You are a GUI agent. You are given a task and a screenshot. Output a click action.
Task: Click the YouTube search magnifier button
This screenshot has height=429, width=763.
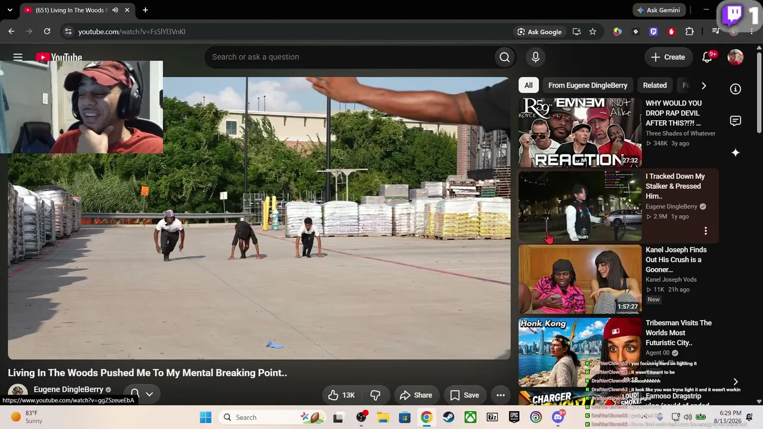(x=505, y=57)
